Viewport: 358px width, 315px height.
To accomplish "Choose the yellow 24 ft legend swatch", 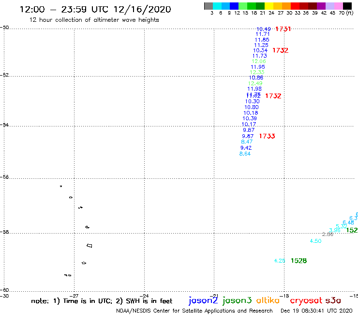I will [269, 6].
